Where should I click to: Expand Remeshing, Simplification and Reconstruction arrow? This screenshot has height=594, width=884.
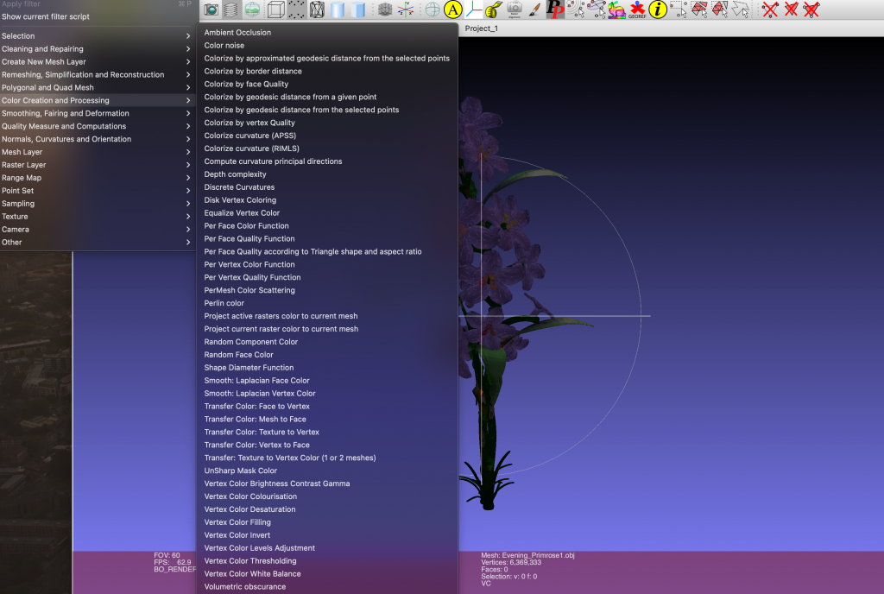[188, 75]
